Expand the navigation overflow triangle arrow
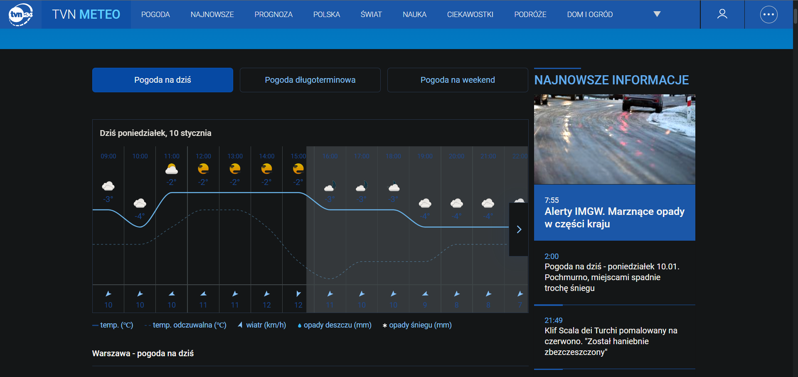The image size is (798, 377). click(x=657, y=14)
